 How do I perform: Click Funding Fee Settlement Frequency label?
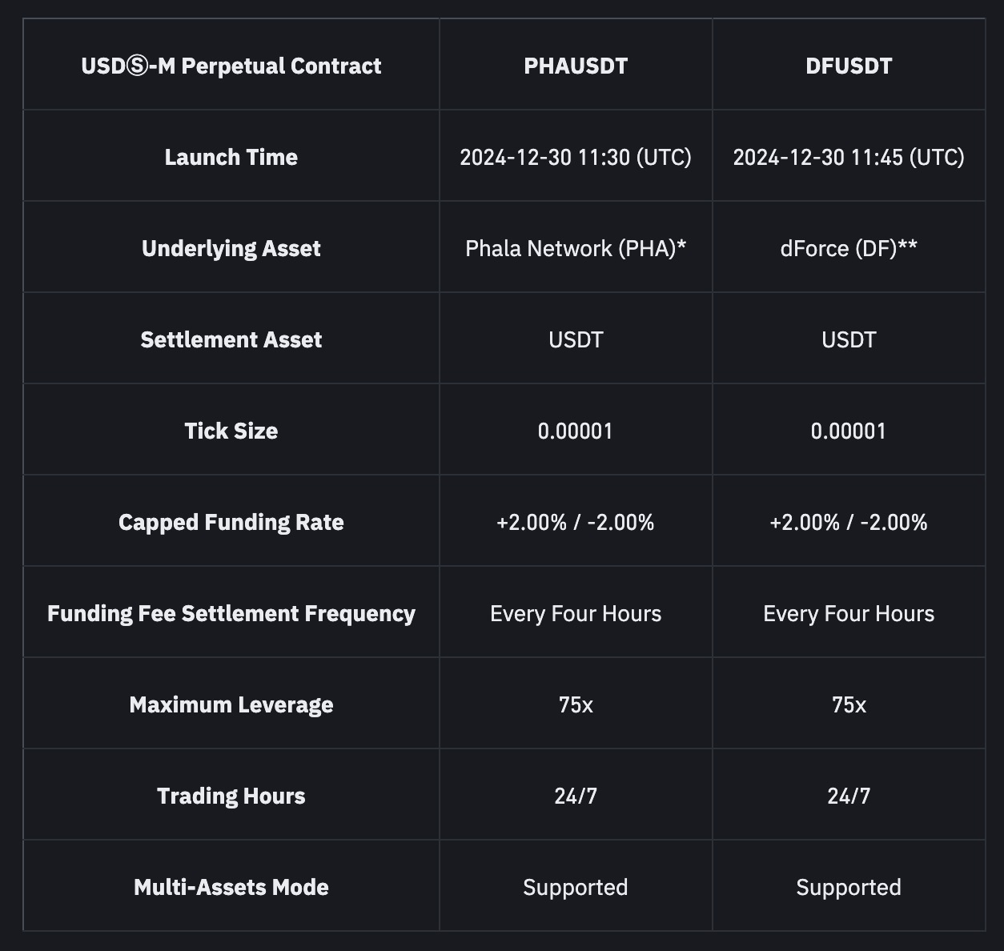coord(231,613)
